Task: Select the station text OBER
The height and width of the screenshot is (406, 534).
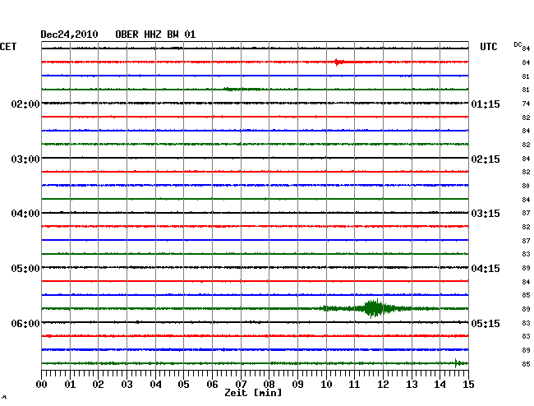Action: click(127, 35)
